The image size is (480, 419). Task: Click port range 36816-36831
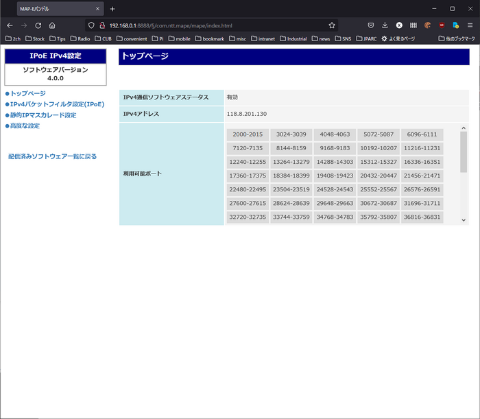click(422, 217)
